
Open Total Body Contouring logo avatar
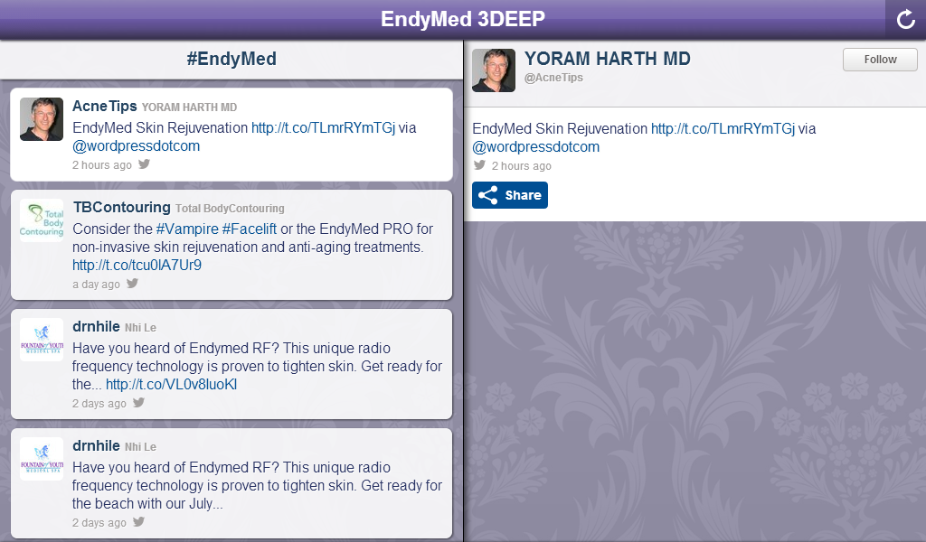coord(42,220)
